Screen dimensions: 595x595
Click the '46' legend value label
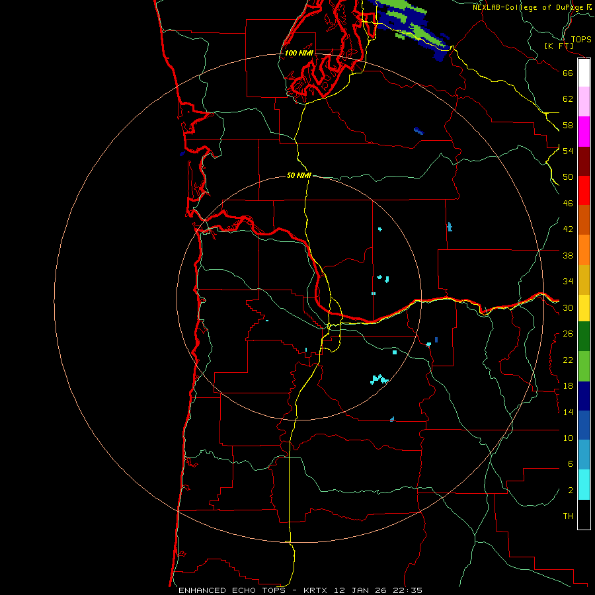(568, 204)
